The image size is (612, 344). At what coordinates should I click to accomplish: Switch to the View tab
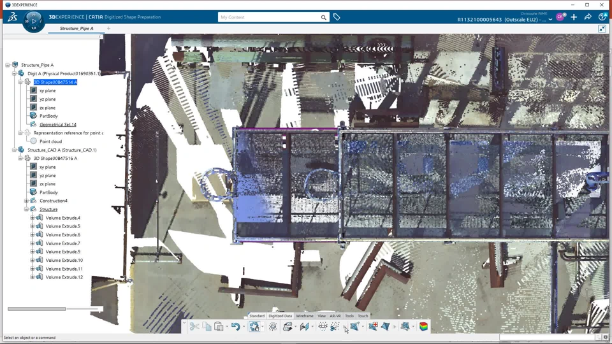pyautogui.click(x=321, y=316)
